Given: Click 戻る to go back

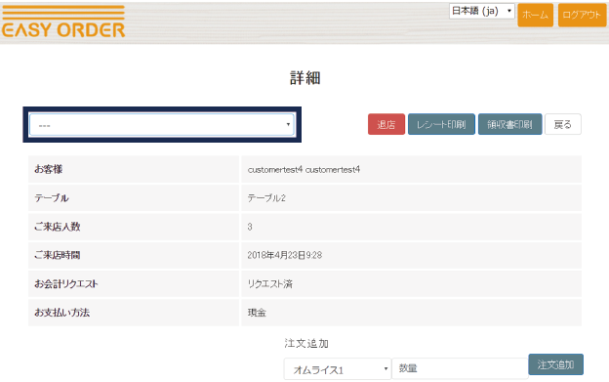Looking at the screenshot, I should (563, 124).
